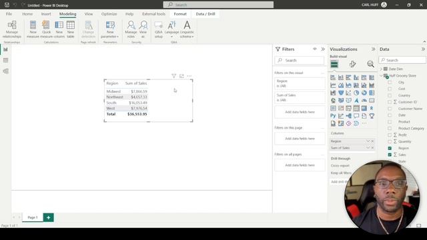The width and height of the screenshot is (427, 240).
Task: Switch to Home ribbon tab
Action: 27,14
